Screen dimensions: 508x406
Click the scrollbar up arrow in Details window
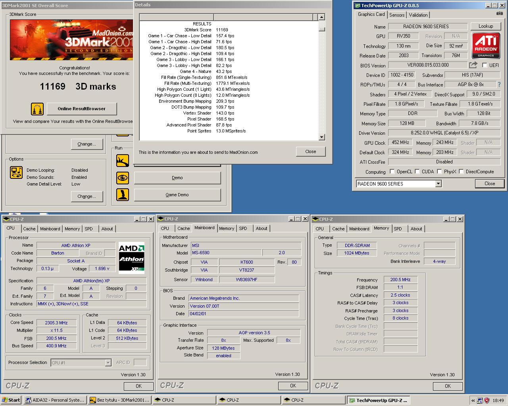pyautogui.click(x=321, y=17)
